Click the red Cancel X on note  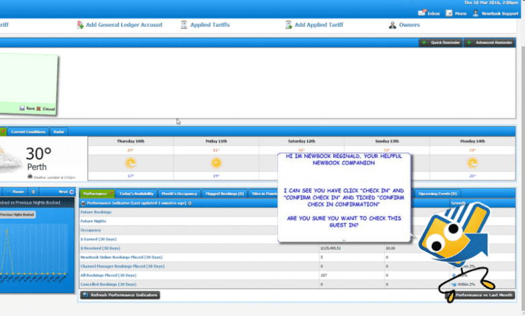point(38,109)
